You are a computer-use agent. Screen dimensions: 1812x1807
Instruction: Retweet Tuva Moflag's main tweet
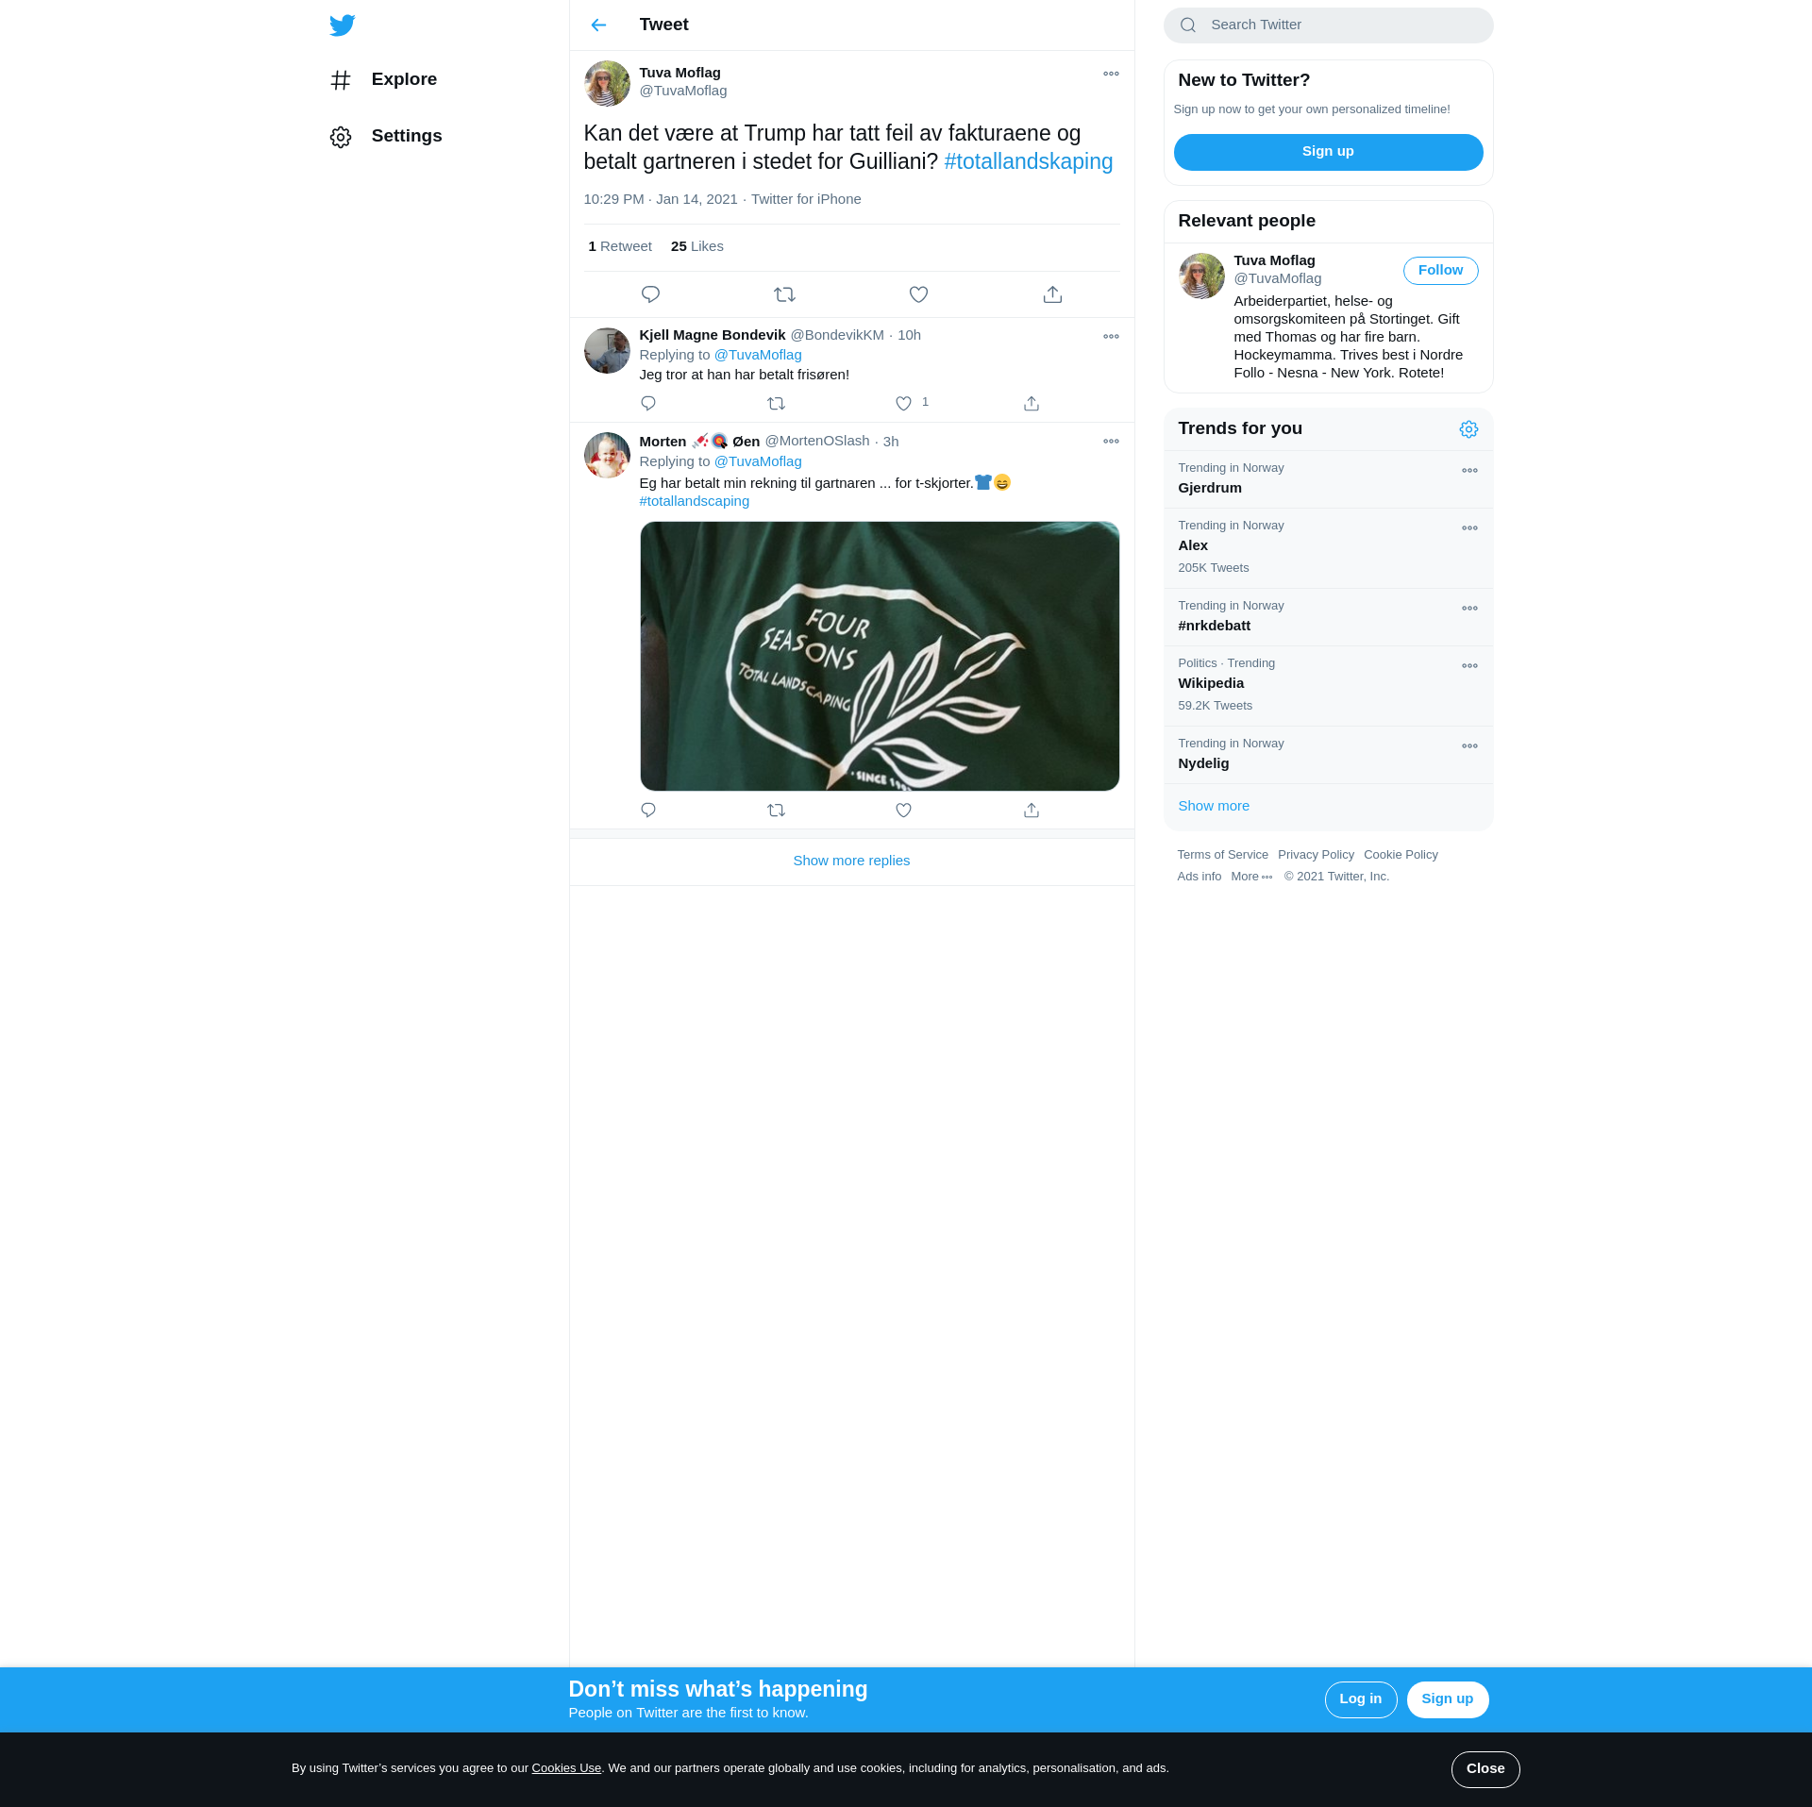784,294
